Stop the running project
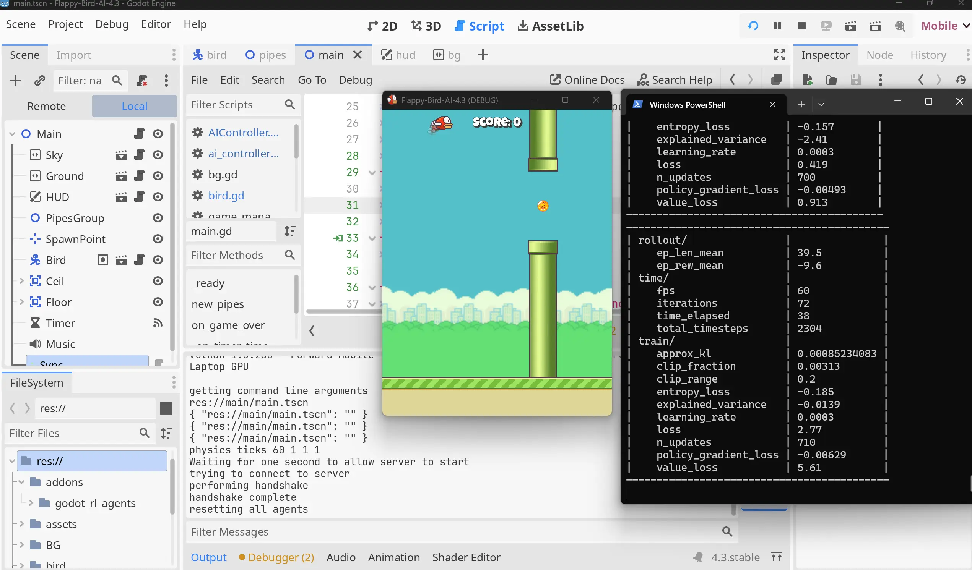Viewport: 972px width, 570px height. [801, 26]
